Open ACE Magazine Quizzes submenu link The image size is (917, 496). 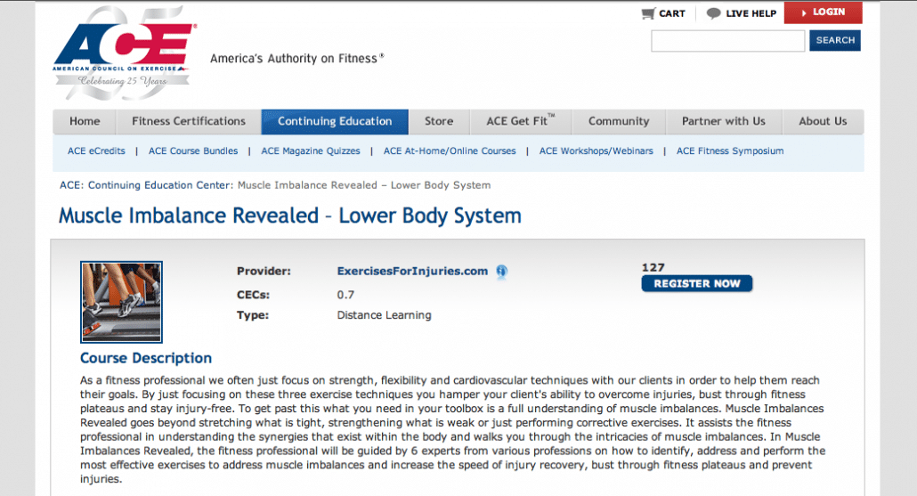click(311, 150)
